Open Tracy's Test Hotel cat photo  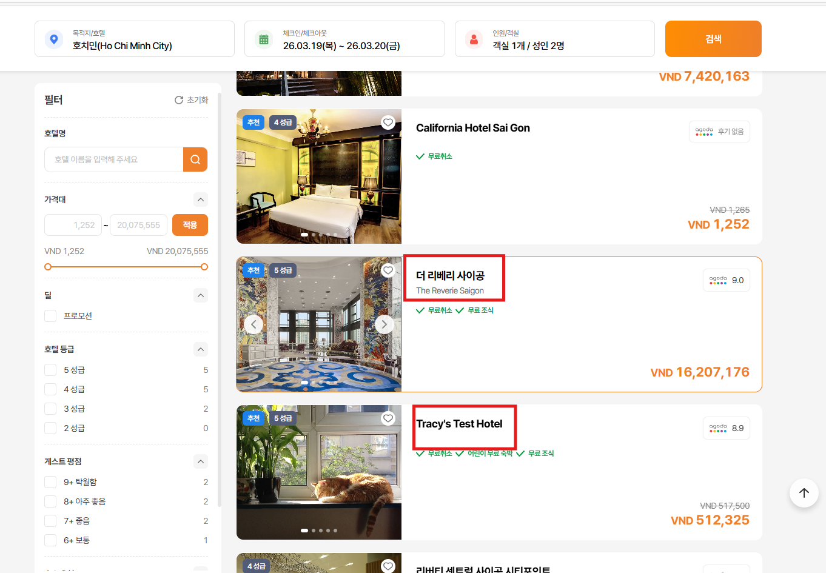319,472
